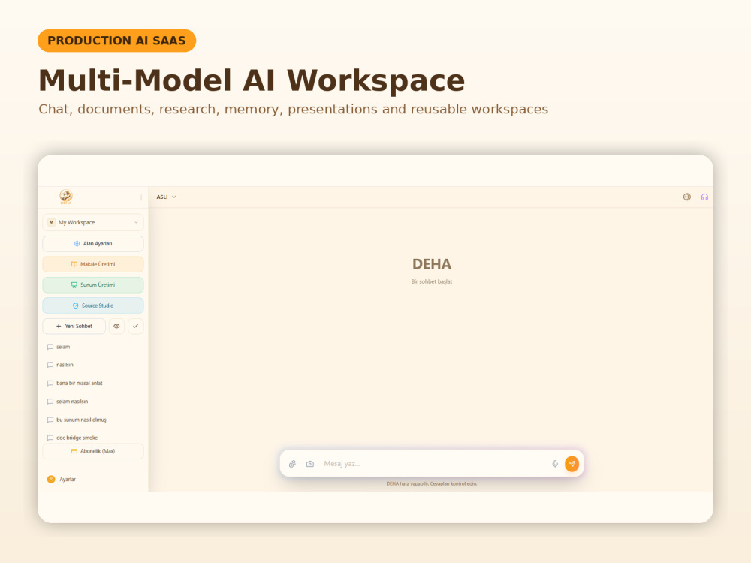Viewport: 751px width, 563px height.
Task: Open 'bu sunum nasıl olmuş' chat
Action: (x=93, y=420)
